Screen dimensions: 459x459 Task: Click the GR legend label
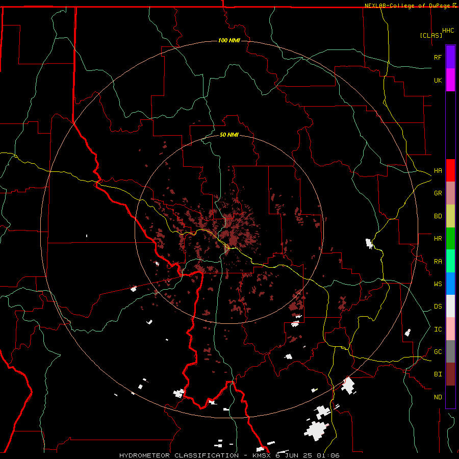point(438,193)
